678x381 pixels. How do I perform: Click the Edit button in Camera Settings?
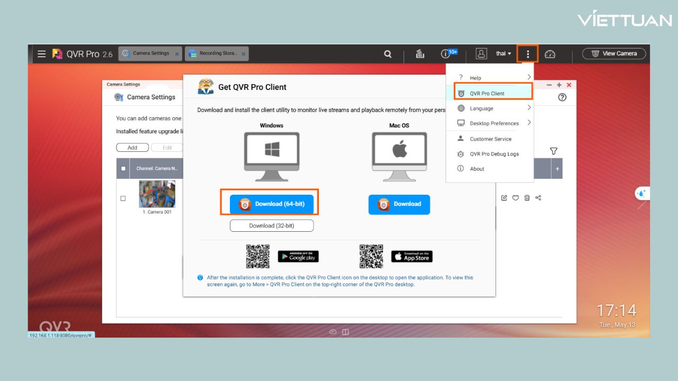(167, 148)
